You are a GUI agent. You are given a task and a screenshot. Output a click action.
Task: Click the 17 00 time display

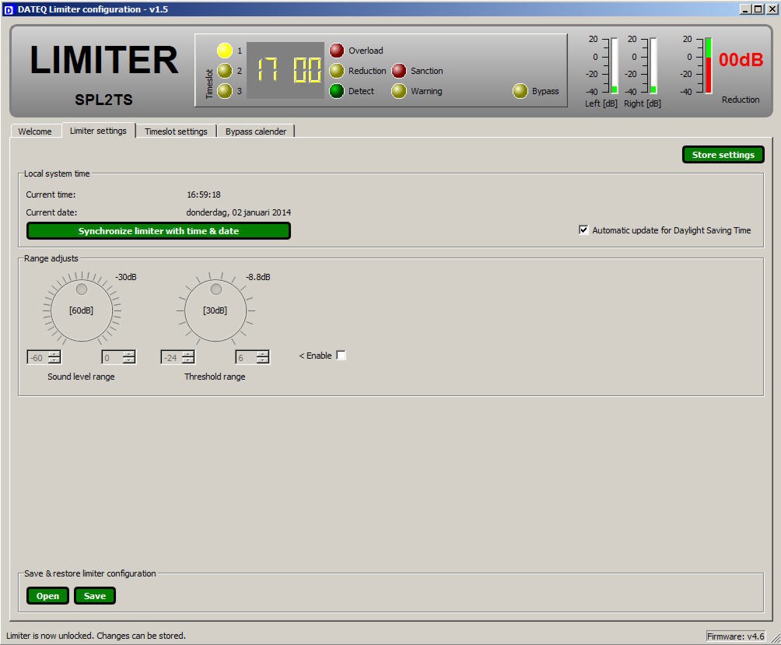pos(286,70)
